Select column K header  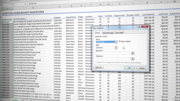(x=147, y=3)
